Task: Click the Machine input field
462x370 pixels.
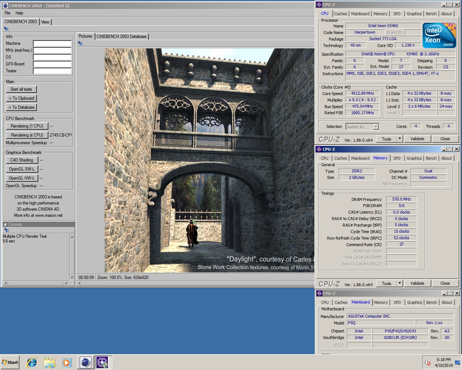Action: tap(52, 43)
